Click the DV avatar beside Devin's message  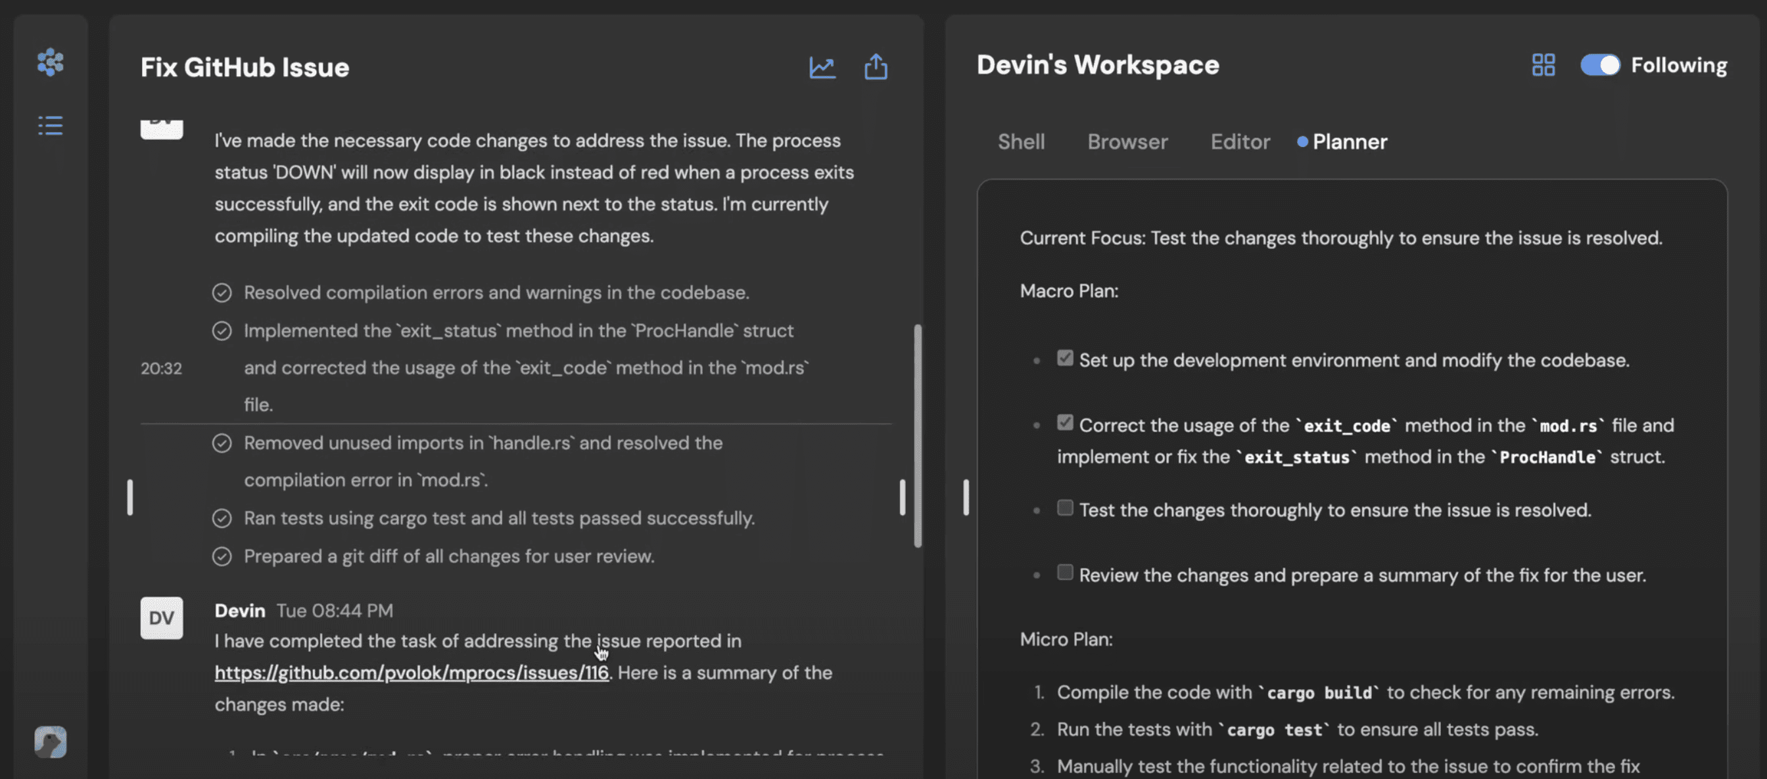click(x=161, y=617)
